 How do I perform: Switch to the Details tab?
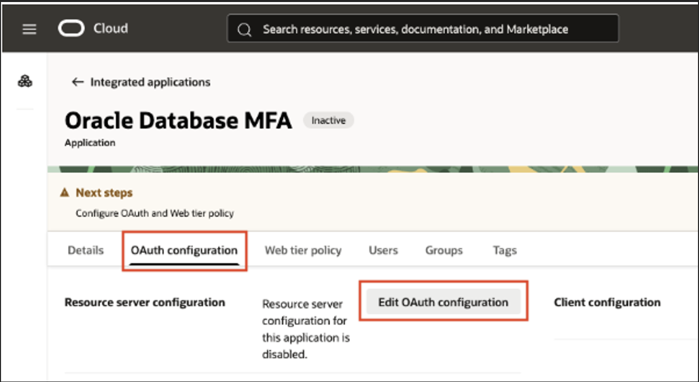click(85, 250)
